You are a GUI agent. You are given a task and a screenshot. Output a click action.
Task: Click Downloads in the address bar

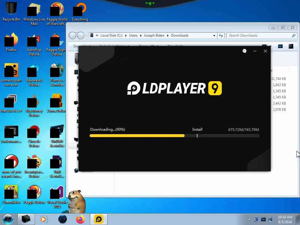tap(180, 35)
